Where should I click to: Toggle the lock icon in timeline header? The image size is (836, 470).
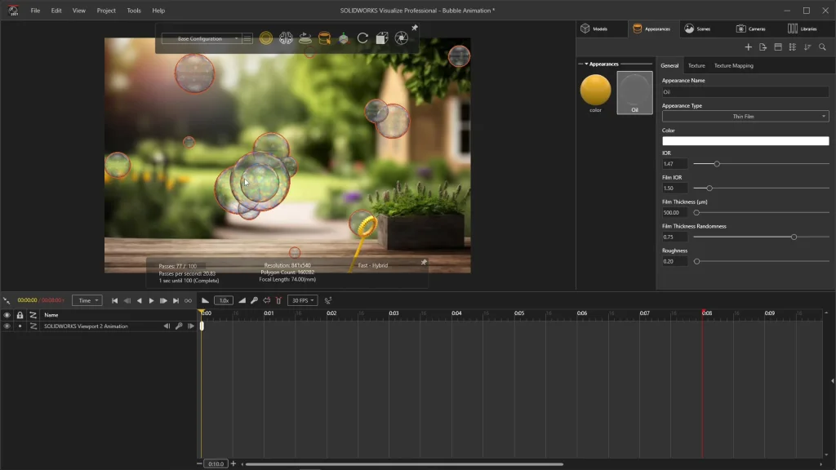point(20,315)
